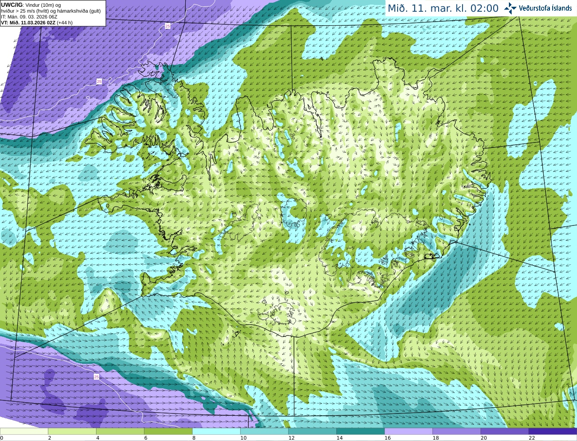Pick the 14–16 m/s dark teal swatch
577x441 pixels.
click(361, 432)
